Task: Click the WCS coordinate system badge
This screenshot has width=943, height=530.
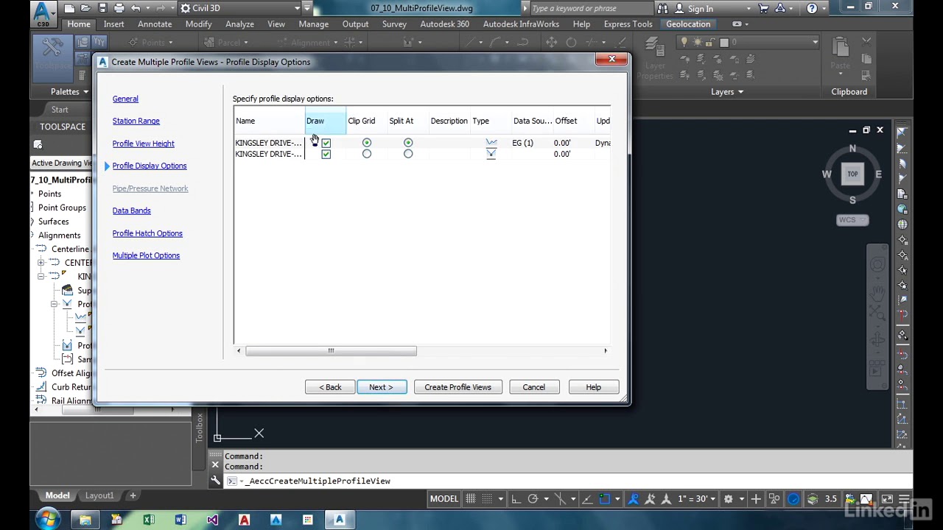Action: (852, 219)
